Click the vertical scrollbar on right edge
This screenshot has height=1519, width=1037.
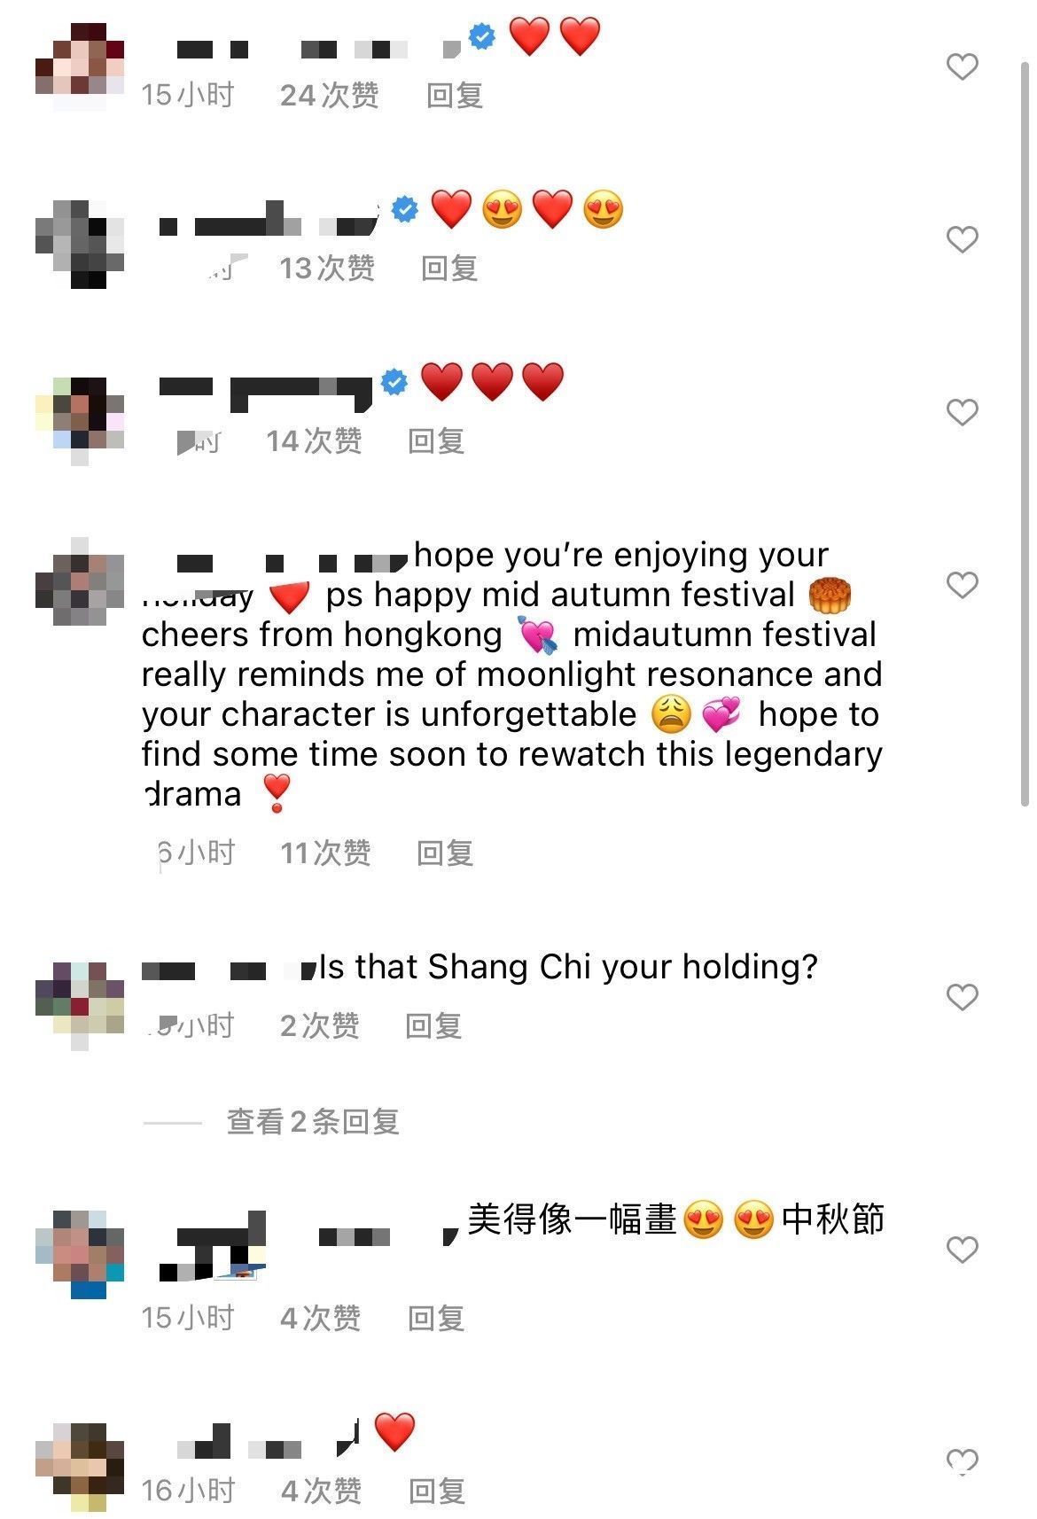point(1025,434)
